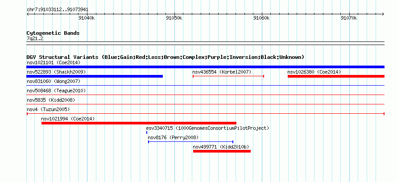Click the nsv1021101 (Coe2014) blue gain bar

click(x=205, y=67)
